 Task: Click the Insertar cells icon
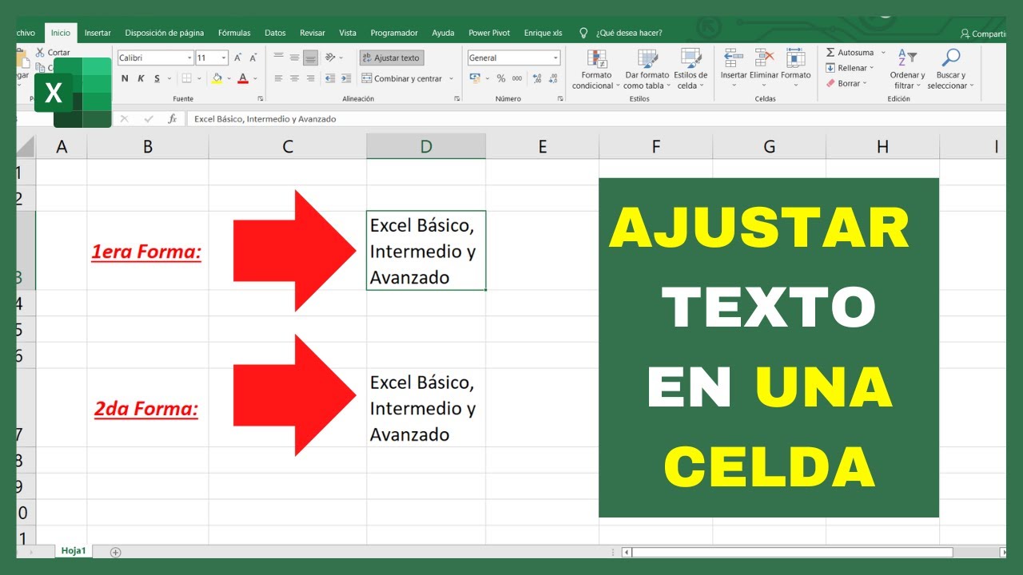click(x=733, y=58)
